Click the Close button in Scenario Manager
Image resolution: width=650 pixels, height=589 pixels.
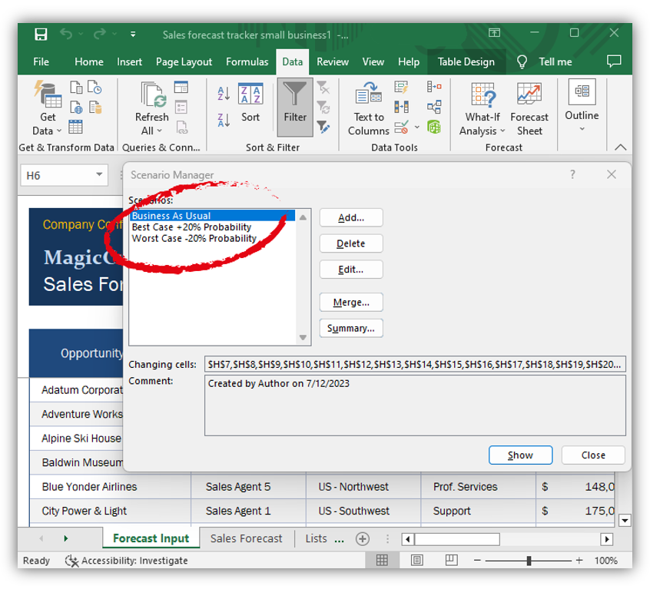(x=593, y=455)
